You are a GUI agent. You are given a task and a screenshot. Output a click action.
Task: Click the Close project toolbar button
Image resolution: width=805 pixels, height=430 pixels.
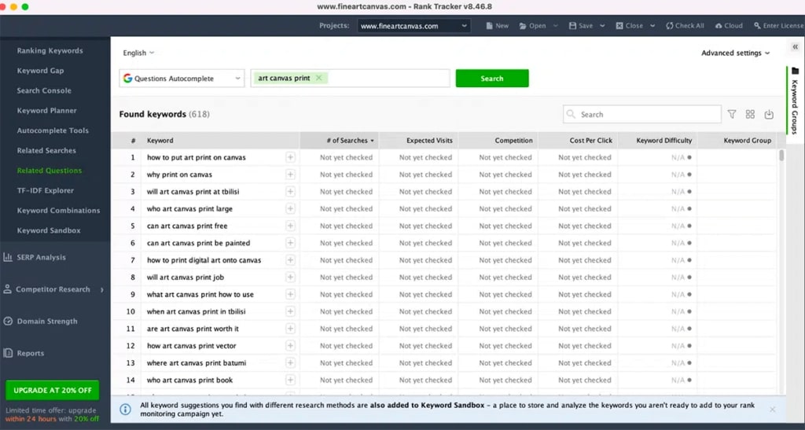pyautogui.click(x=629, y=26)
